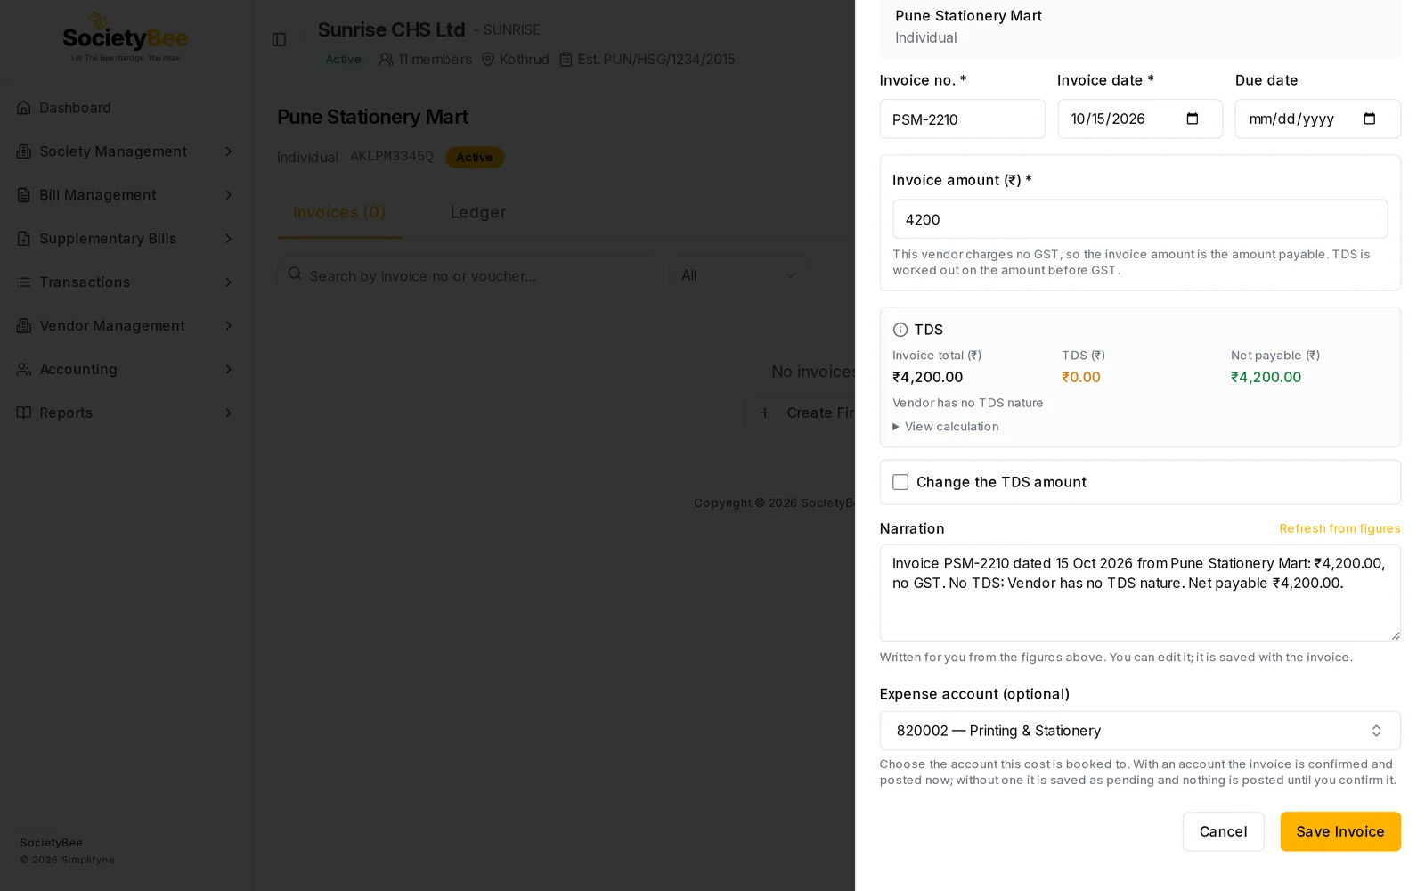Click the Cancel button
Viewport: 1425px width, 891px height.
[x=1223, y=831]
